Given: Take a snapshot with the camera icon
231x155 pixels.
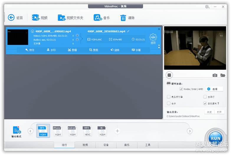Looking at the screenshot, I should click(x=215, y=75).
